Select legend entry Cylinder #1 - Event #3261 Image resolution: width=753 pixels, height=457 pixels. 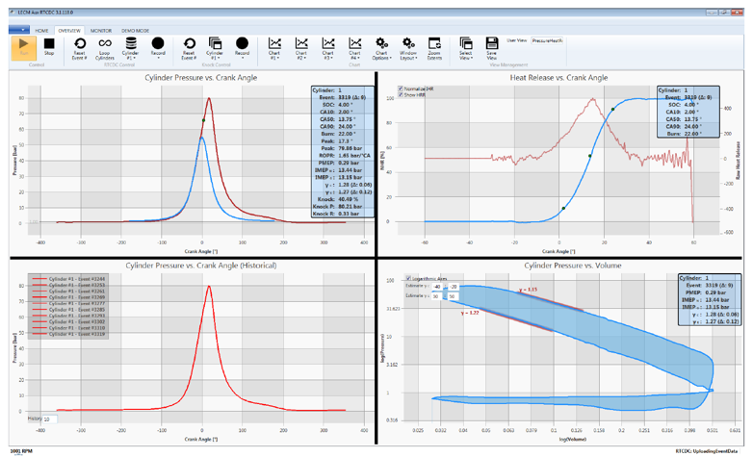click(68, 292)
